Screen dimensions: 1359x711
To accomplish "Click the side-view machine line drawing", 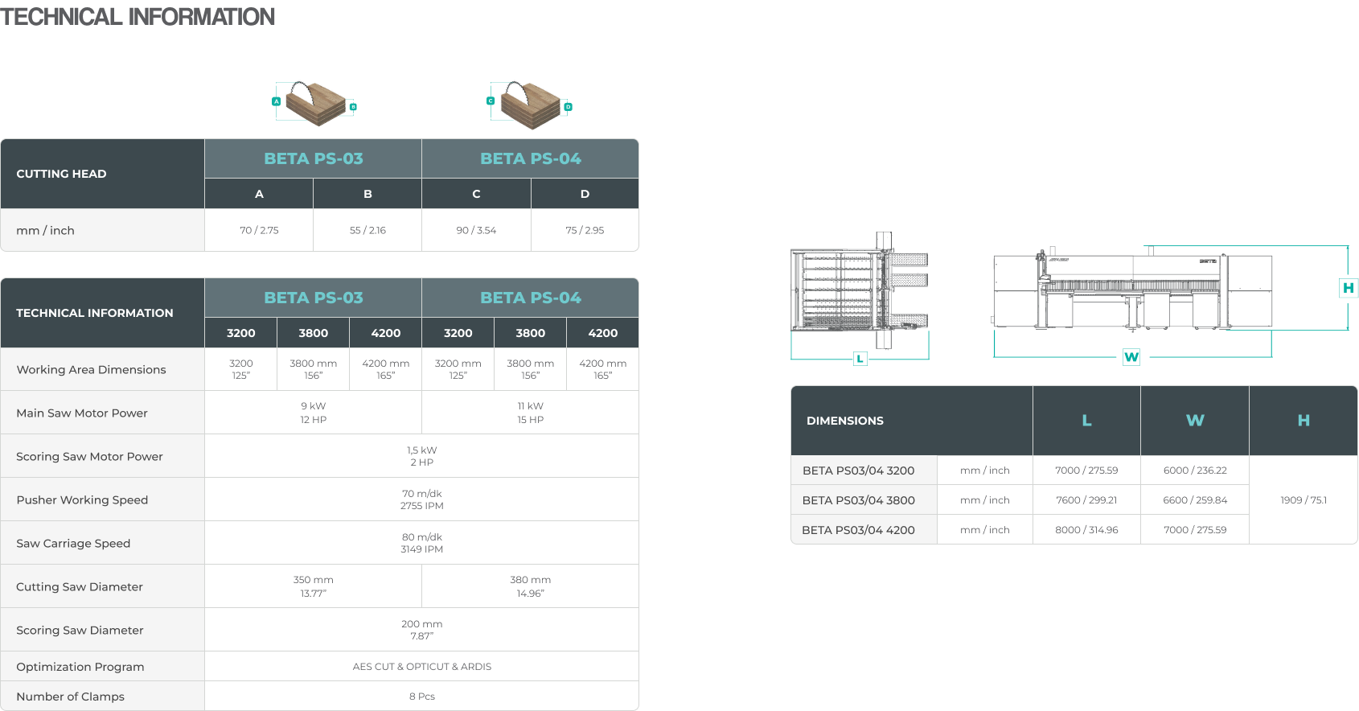I will (1132, 291).
